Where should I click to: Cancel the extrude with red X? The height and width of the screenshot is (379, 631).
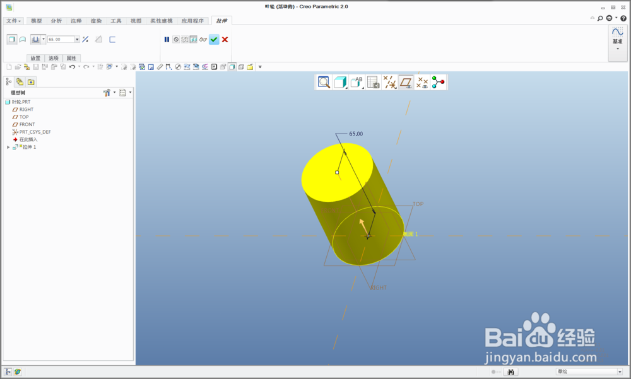coord(225,40)
